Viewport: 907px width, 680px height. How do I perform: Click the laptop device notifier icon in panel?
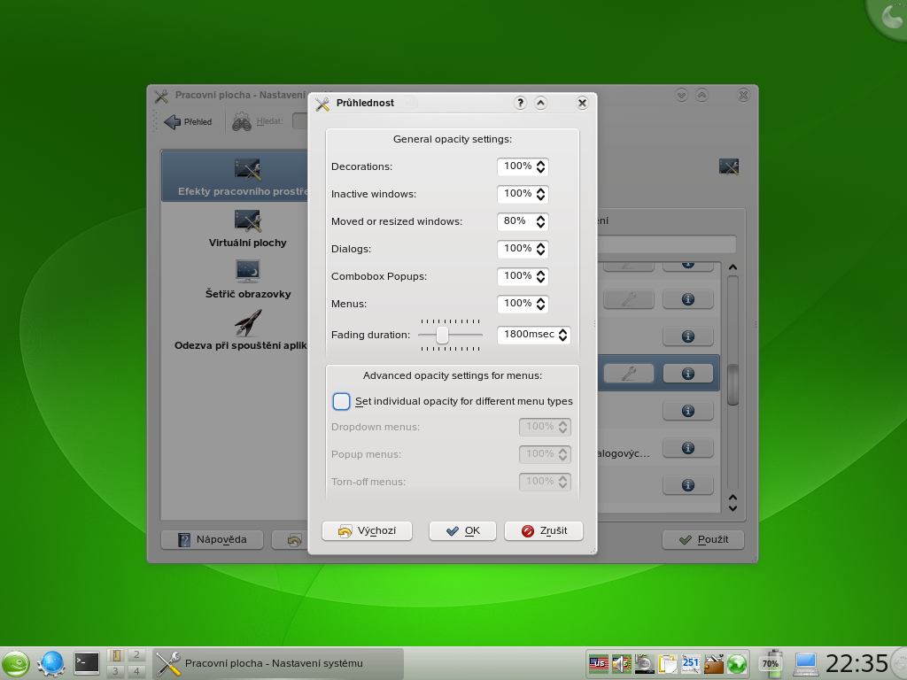805,663
